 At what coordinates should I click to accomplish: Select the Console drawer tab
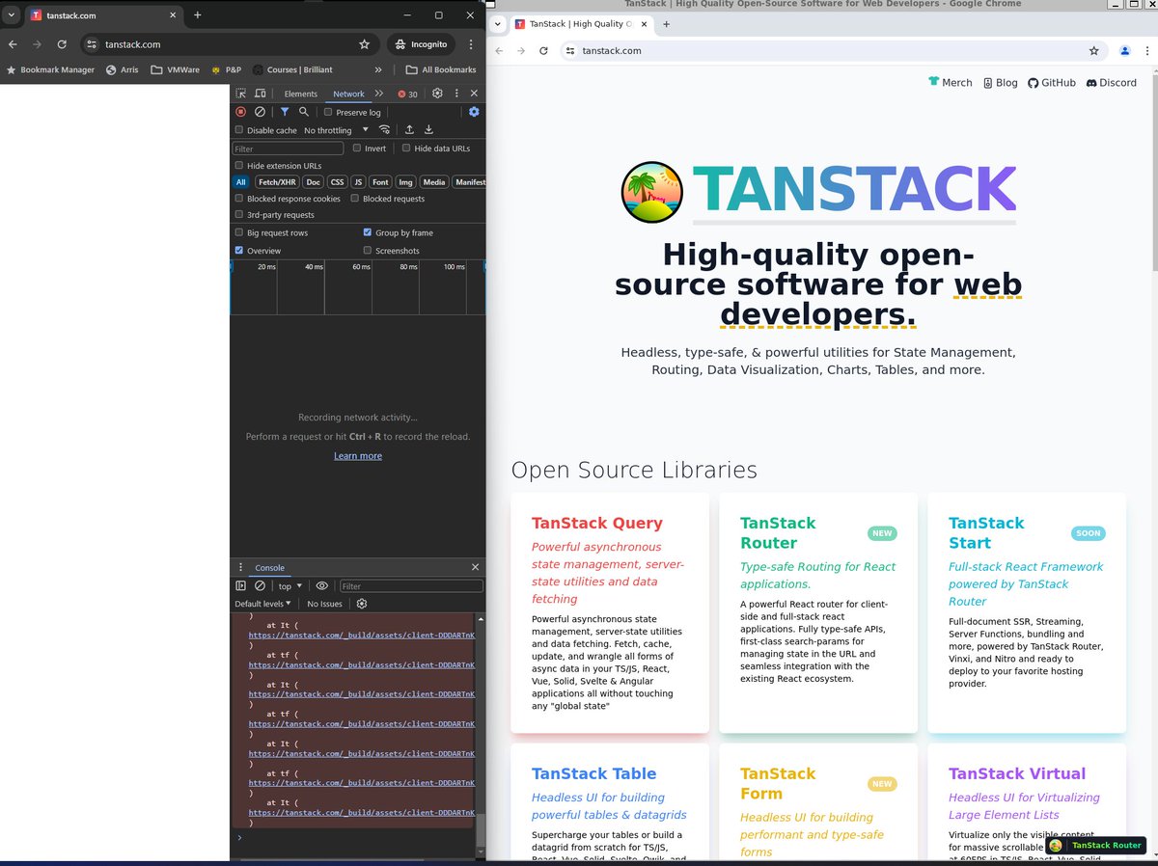click(x=269, y=568)
